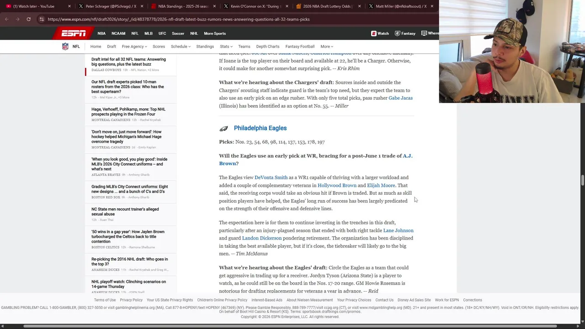
Task: Open the A.J. Brown player link
Action: click(x=315, y=159)
